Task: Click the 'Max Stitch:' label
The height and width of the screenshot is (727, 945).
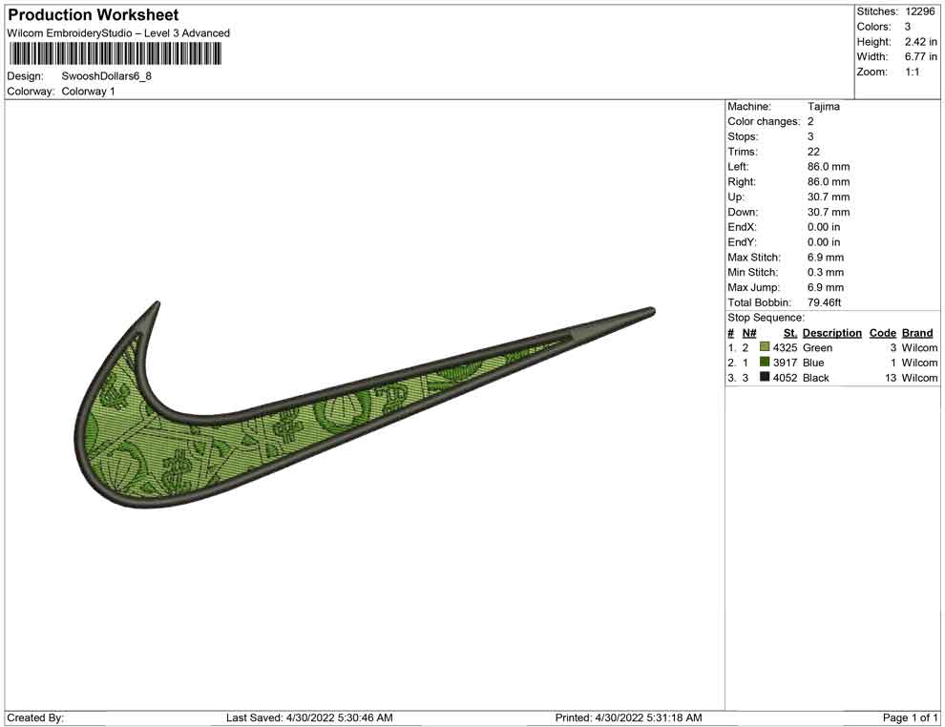Action: 753,258
